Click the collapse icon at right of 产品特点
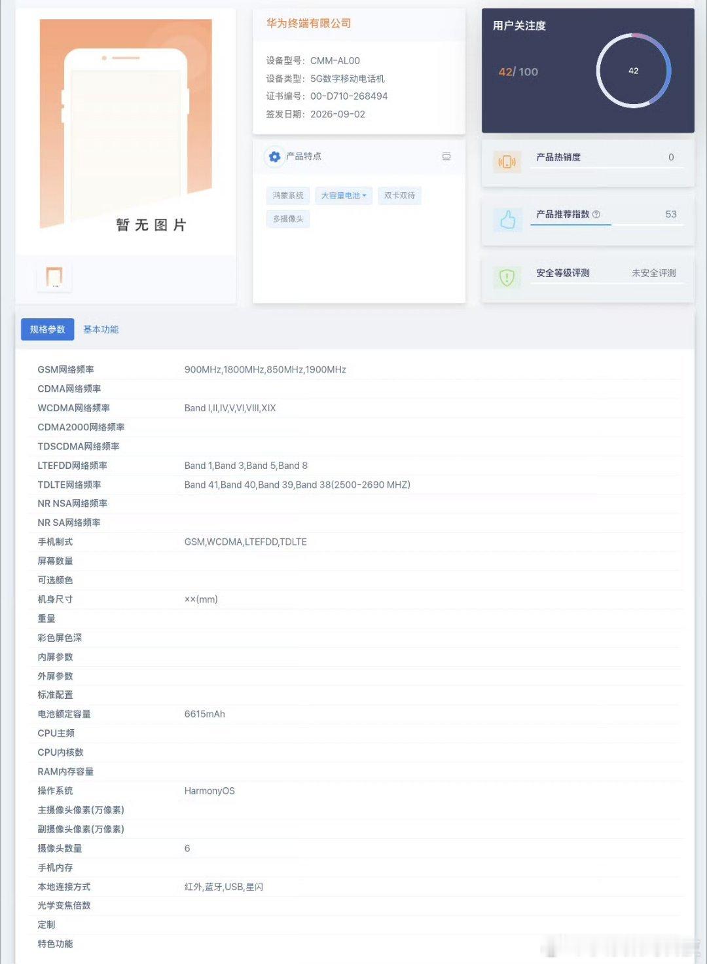 coord(446,157)
